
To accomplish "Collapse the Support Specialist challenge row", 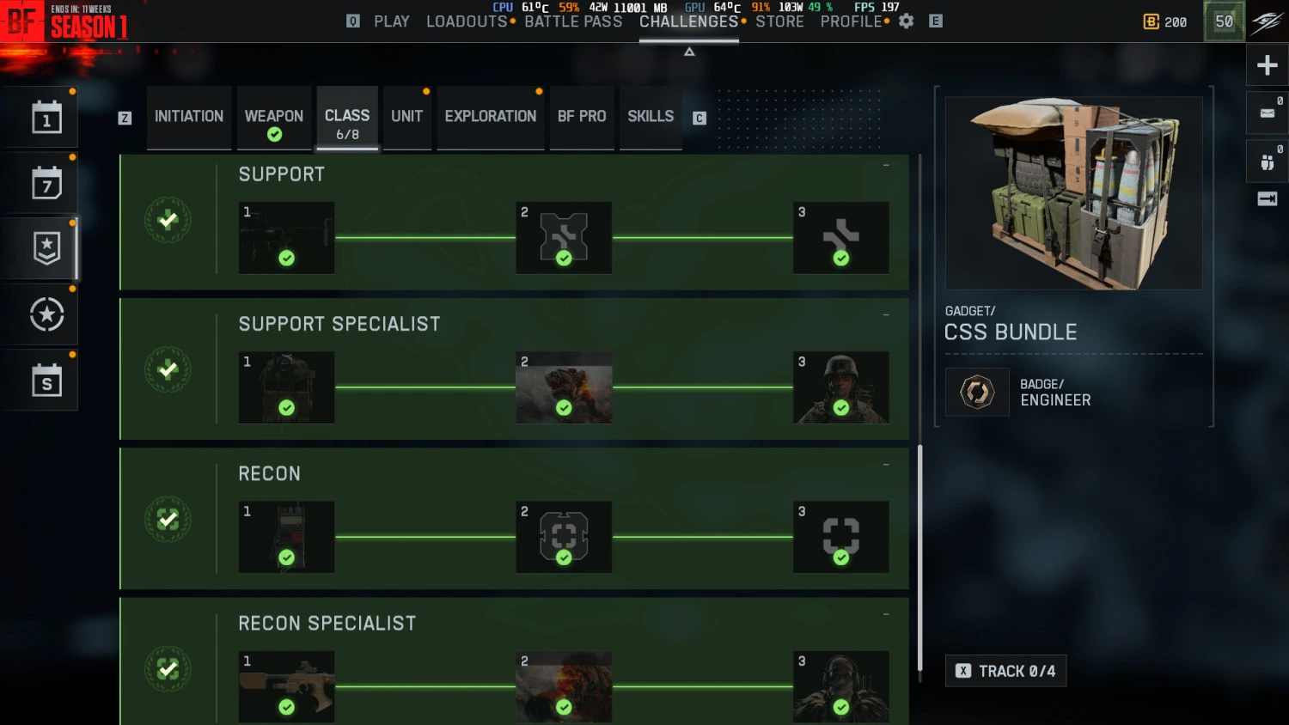I will click(x=886, y=314).
